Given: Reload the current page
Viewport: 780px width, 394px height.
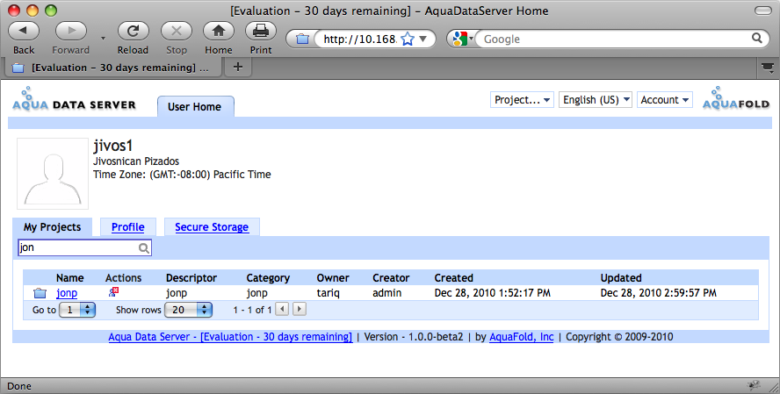Looking at the screenshot, I should pyautogui.click(x=133, y=32).
